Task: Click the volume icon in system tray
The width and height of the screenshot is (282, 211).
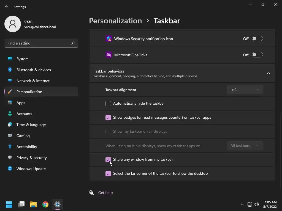Action: pyautogui.click(x=256, y=204)
